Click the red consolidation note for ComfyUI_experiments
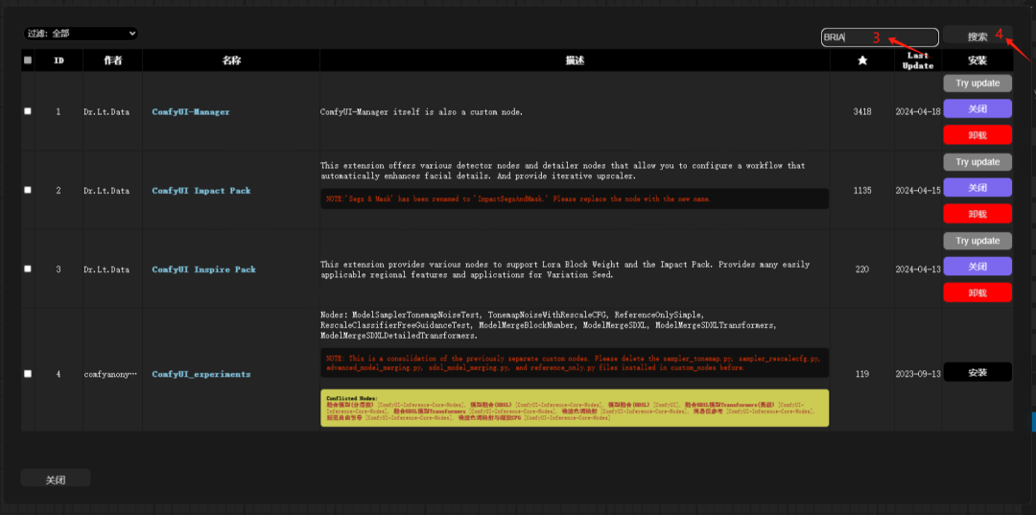This screenshot has height=515, width=1036. coord(575,363)
